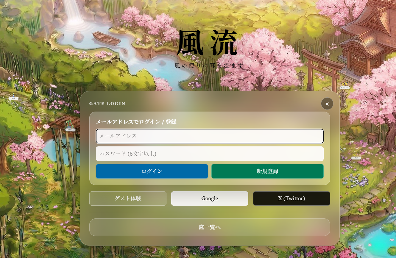The image size is (396, 258).
Task: Click the 鹿威し label near the bridge
Action: click(x=70, y=130)
